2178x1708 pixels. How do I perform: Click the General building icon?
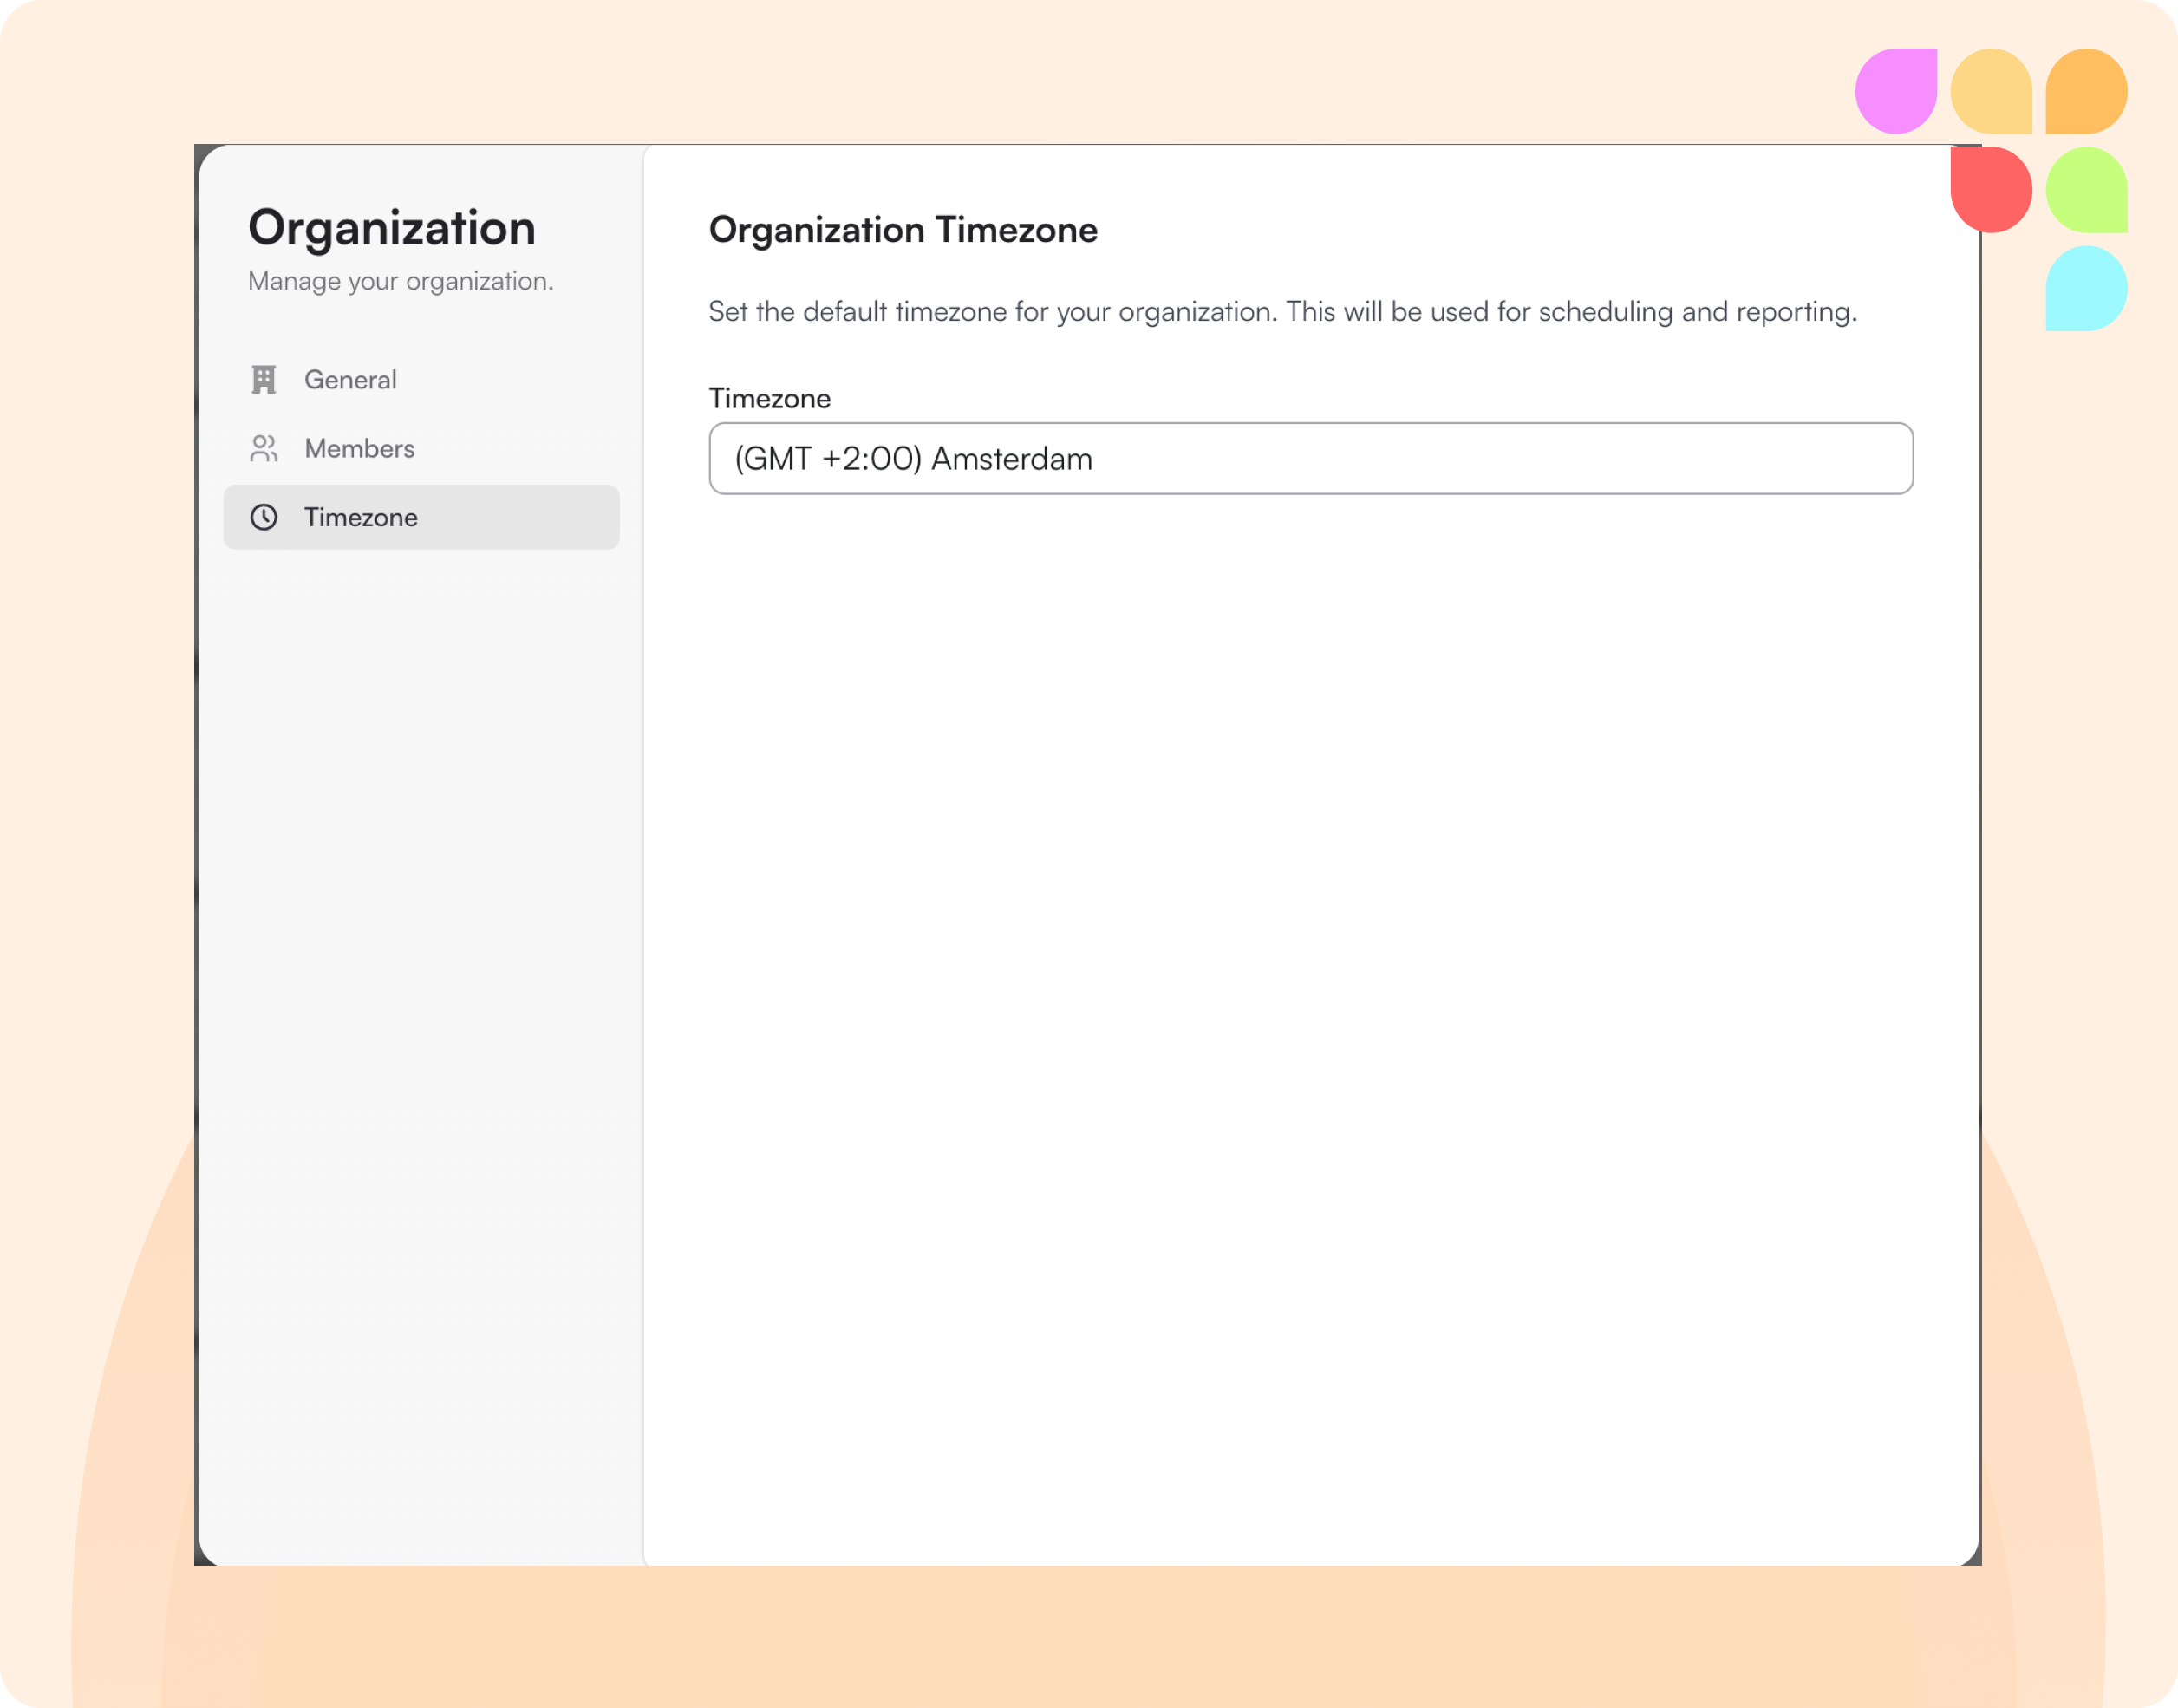pyautogui.click(x=263, y=380)
